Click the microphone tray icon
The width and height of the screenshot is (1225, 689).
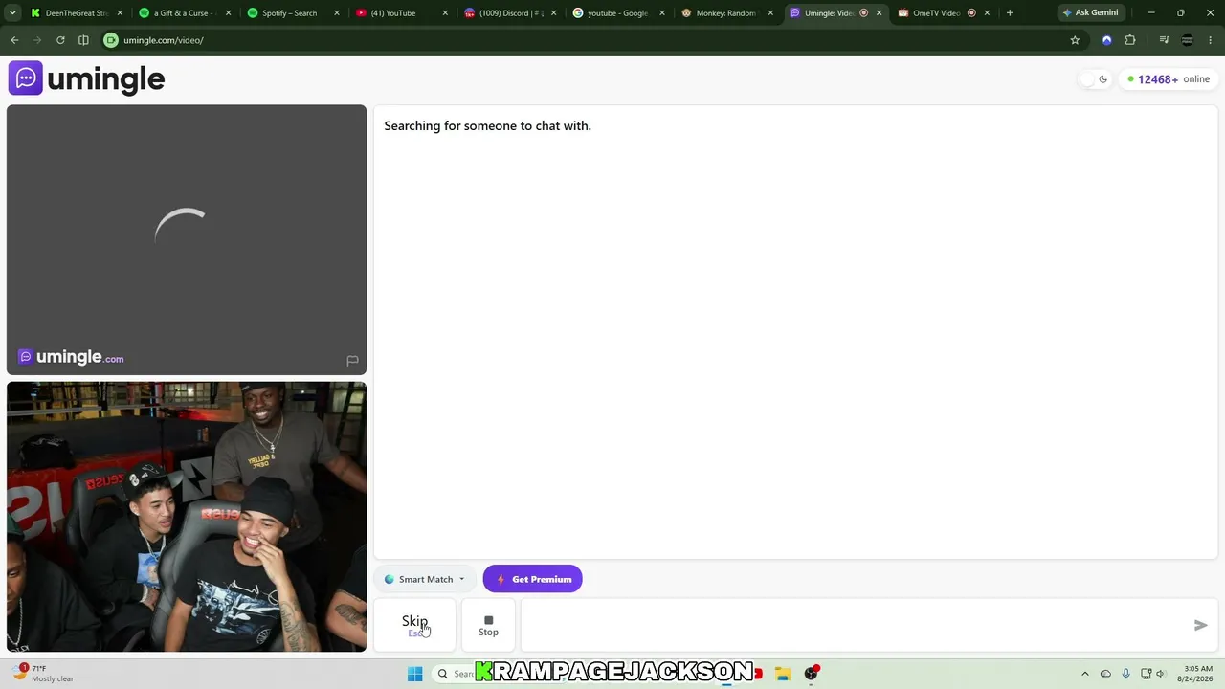pyautogui.click(x=1125, y=674)
